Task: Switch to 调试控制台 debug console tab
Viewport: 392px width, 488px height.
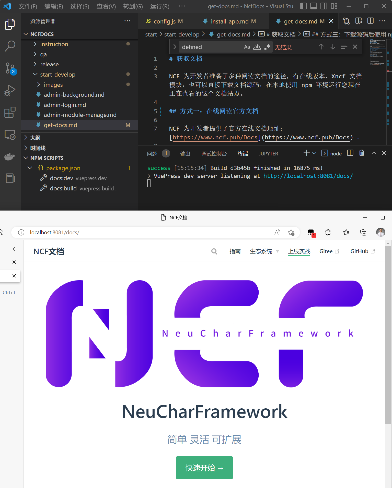Action: pos(214,154)
